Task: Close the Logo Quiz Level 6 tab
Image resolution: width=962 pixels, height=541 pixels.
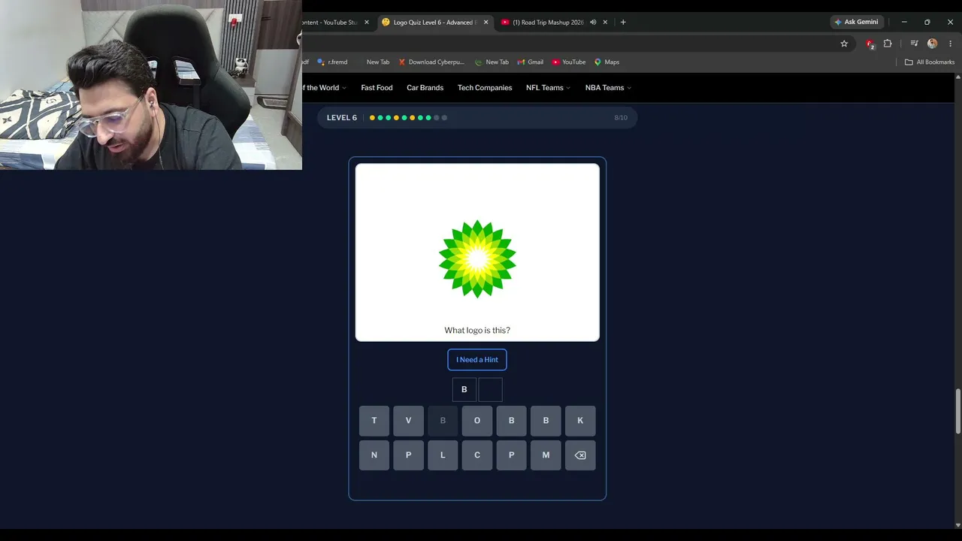Action: coord(486,23)
